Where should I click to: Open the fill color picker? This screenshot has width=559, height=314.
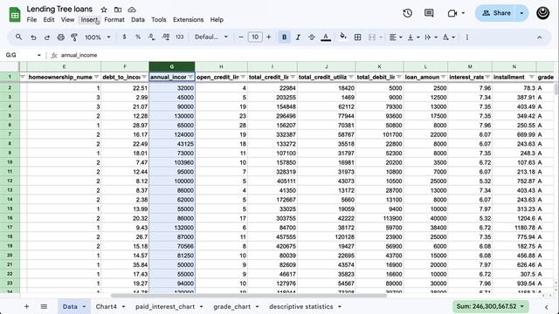coord(343,37)
